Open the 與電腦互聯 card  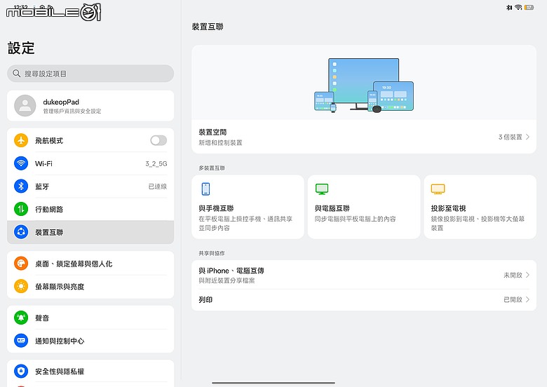364,207
